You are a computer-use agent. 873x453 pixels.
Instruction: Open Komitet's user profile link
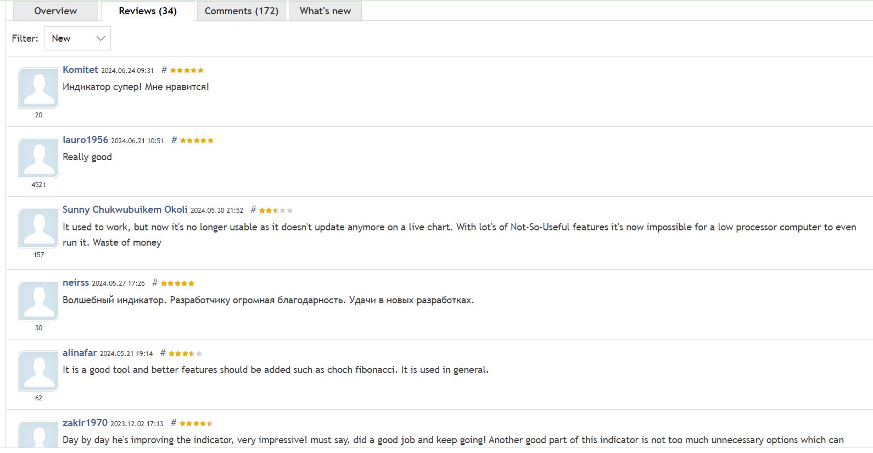(x=80, y=70)
